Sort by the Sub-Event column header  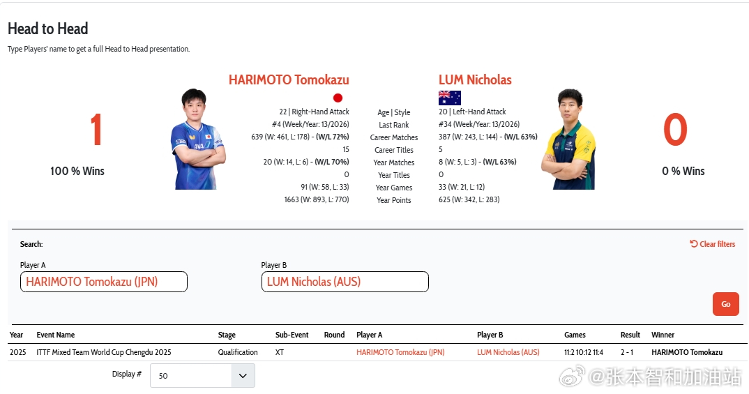(x=292, y=335)
